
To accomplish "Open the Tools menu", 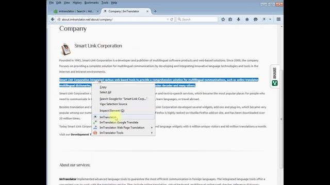I will (x=105, y=3).
